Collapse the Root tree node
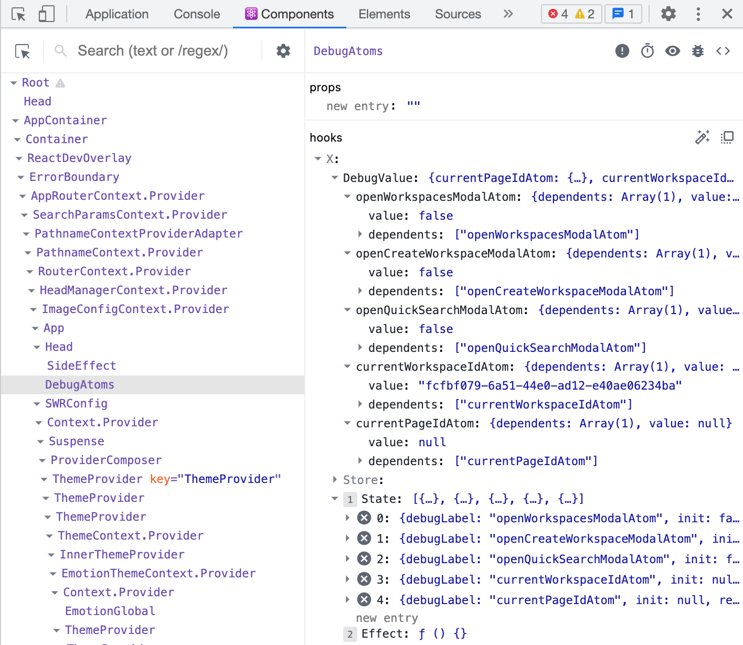Image resolution: width=743 pixels, height=645 pixels. [x=13, y=82]
